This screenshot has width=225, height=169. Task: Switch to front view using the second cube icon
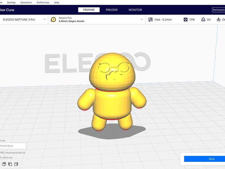(x=10, y=164)
